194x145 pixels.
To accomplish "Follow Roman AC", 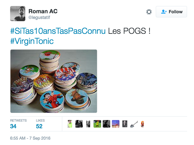I will [x=171, y=12].
